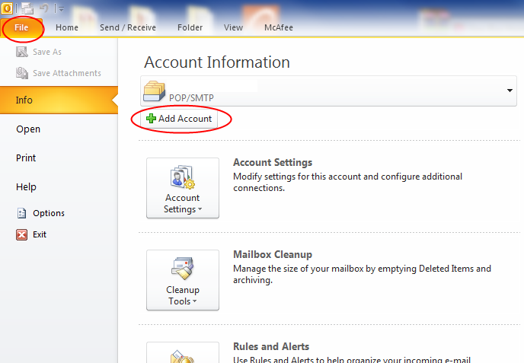Click the green plus Add Account icon

pos(151,118)
